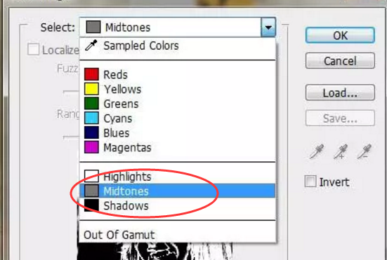The width and height of the screenshot is (387, 260).
Task: Choose the Highlights option
Action: (x=178, y=177)
